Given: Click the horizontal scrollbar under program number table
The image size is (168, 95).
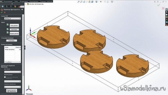Looking at the screenshot, I should 12,62.
